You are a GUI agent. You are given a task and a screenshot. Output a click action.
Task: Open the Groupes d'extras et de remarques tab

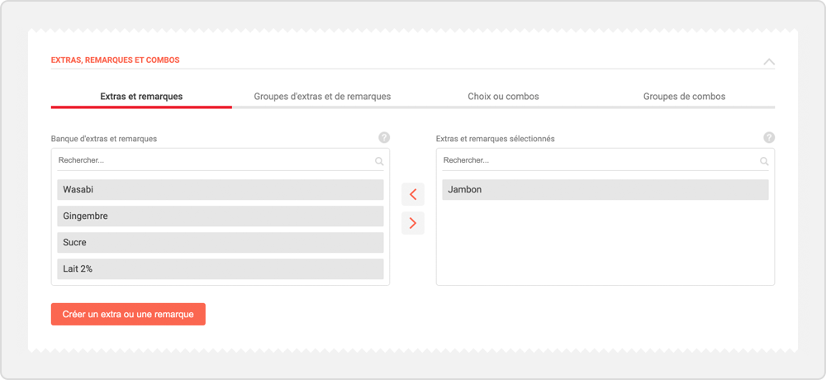[x=322, y=97]
